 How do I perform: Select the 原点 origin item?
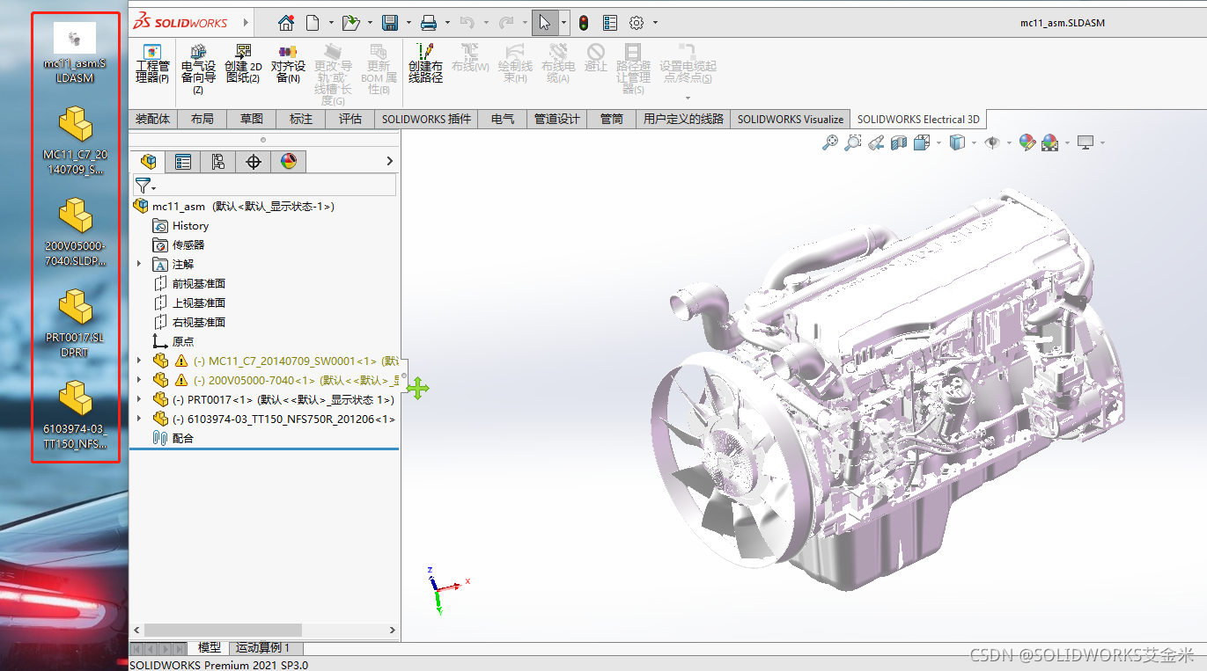pos(173,341)
